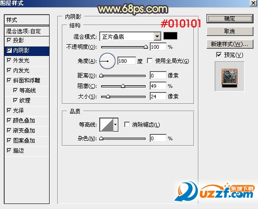This screenshot has width=258, height=209.
Task: Select the 渐变叠加 style entry
Action: 24,131
